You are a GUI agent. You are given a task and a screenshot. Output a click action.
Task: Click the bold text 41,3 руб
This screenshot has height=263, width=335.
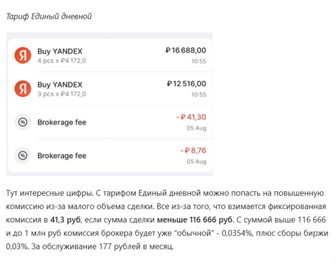click(65, 220)
